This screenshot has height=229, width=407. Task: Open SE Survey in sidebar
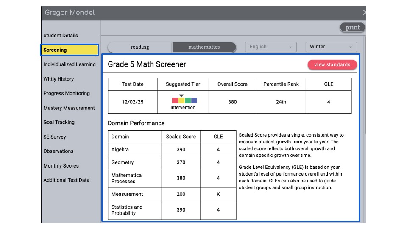[55, 137]
